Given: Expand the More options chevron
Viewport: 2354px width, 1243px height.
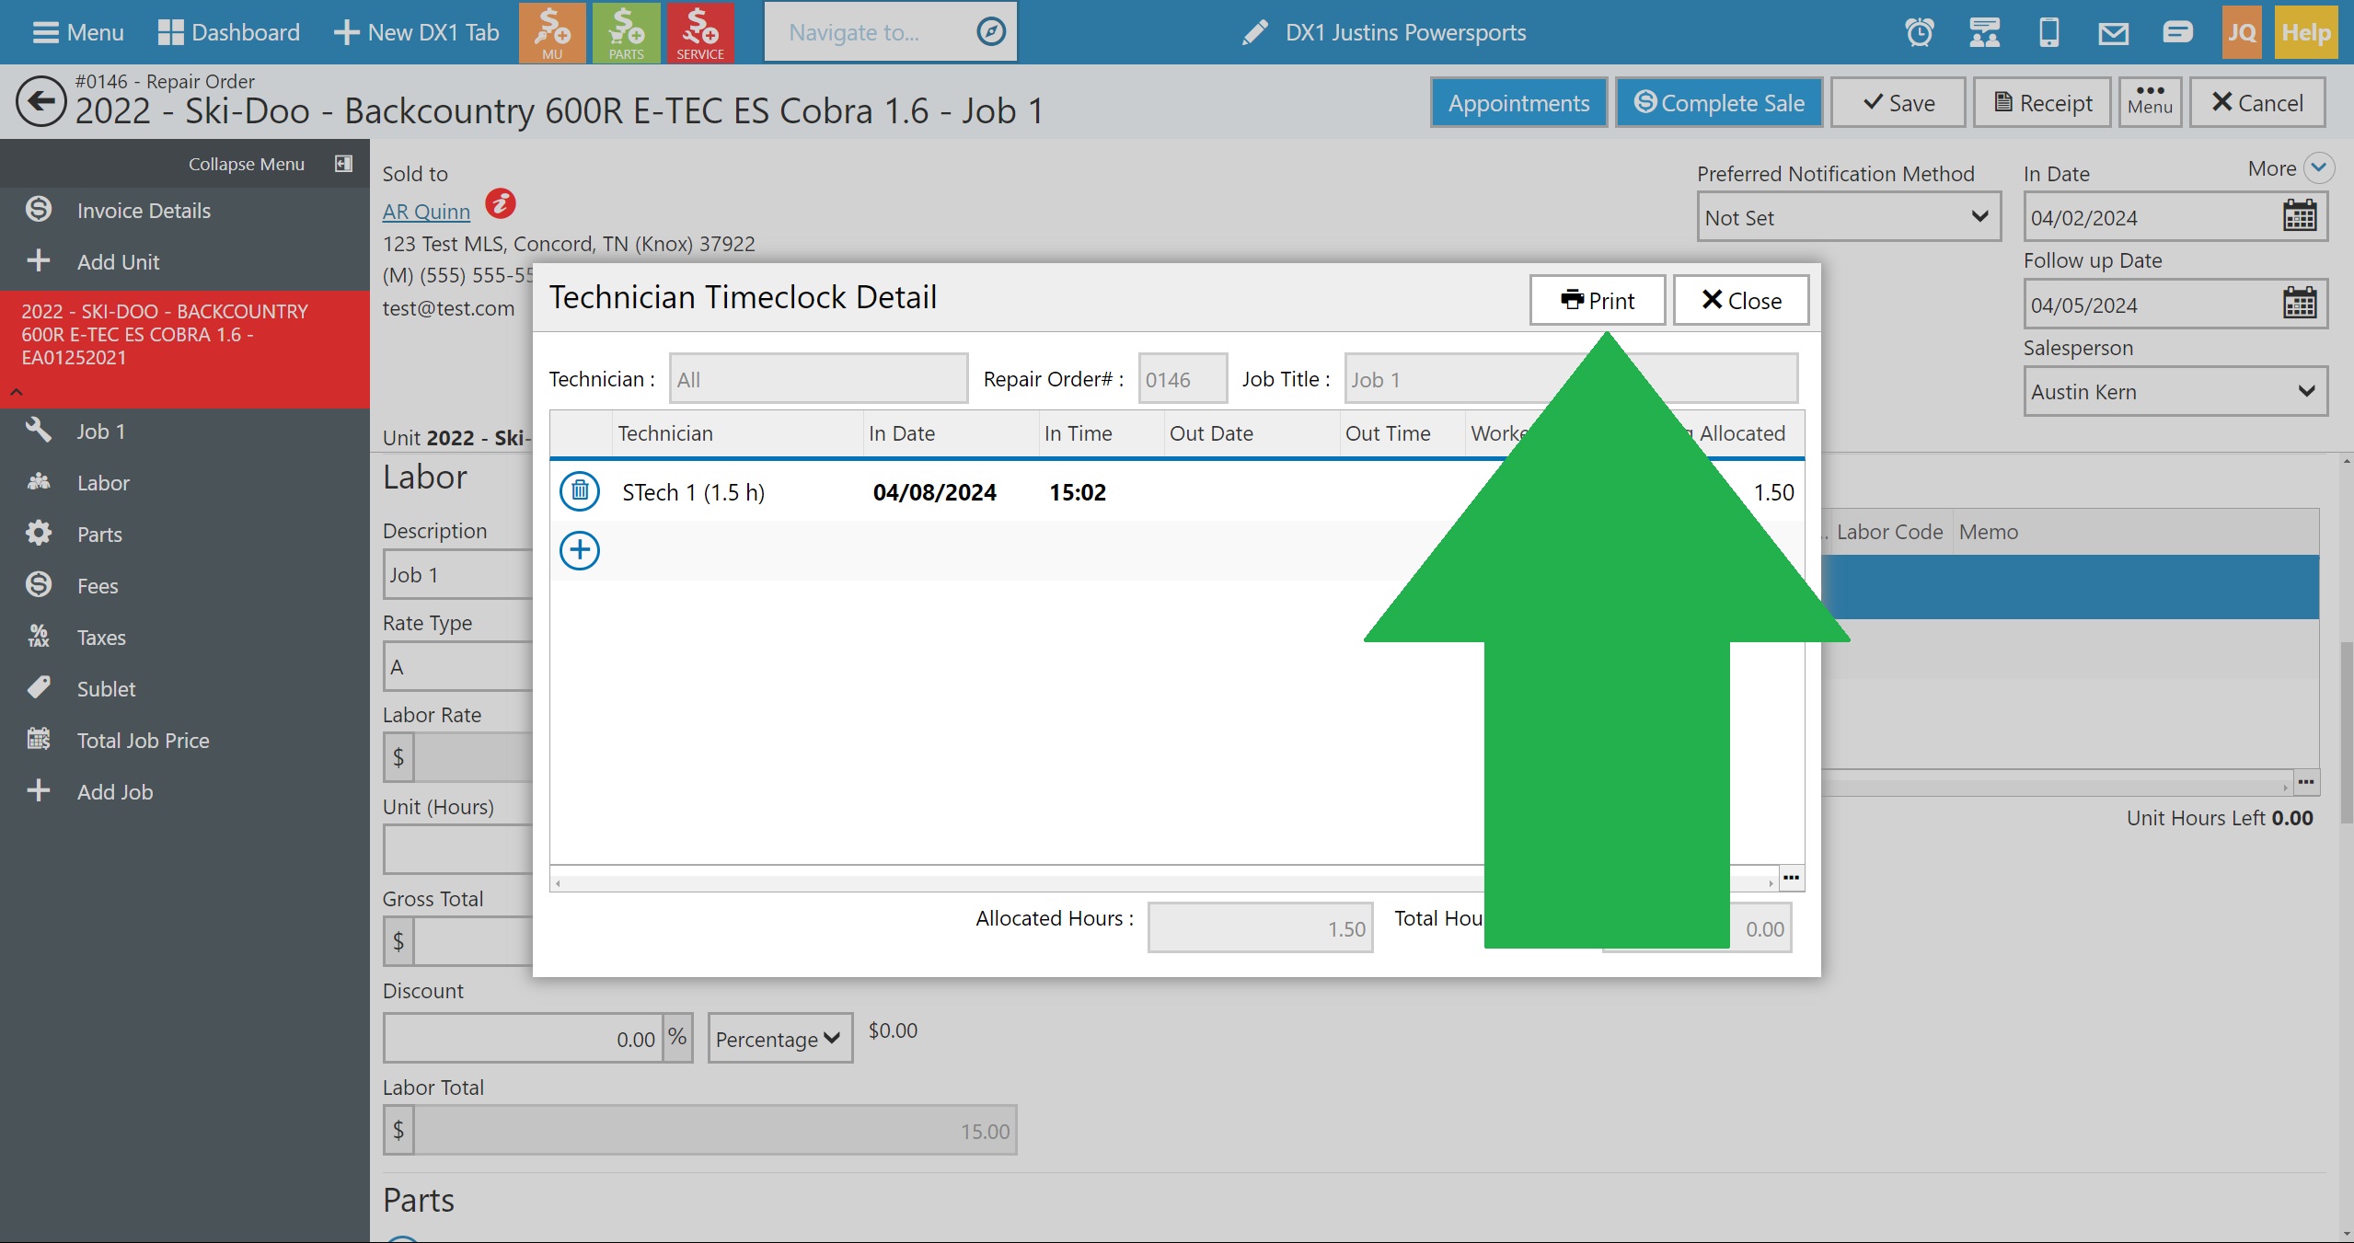Looking at the screenshot, I should (x=2319, y=168).
